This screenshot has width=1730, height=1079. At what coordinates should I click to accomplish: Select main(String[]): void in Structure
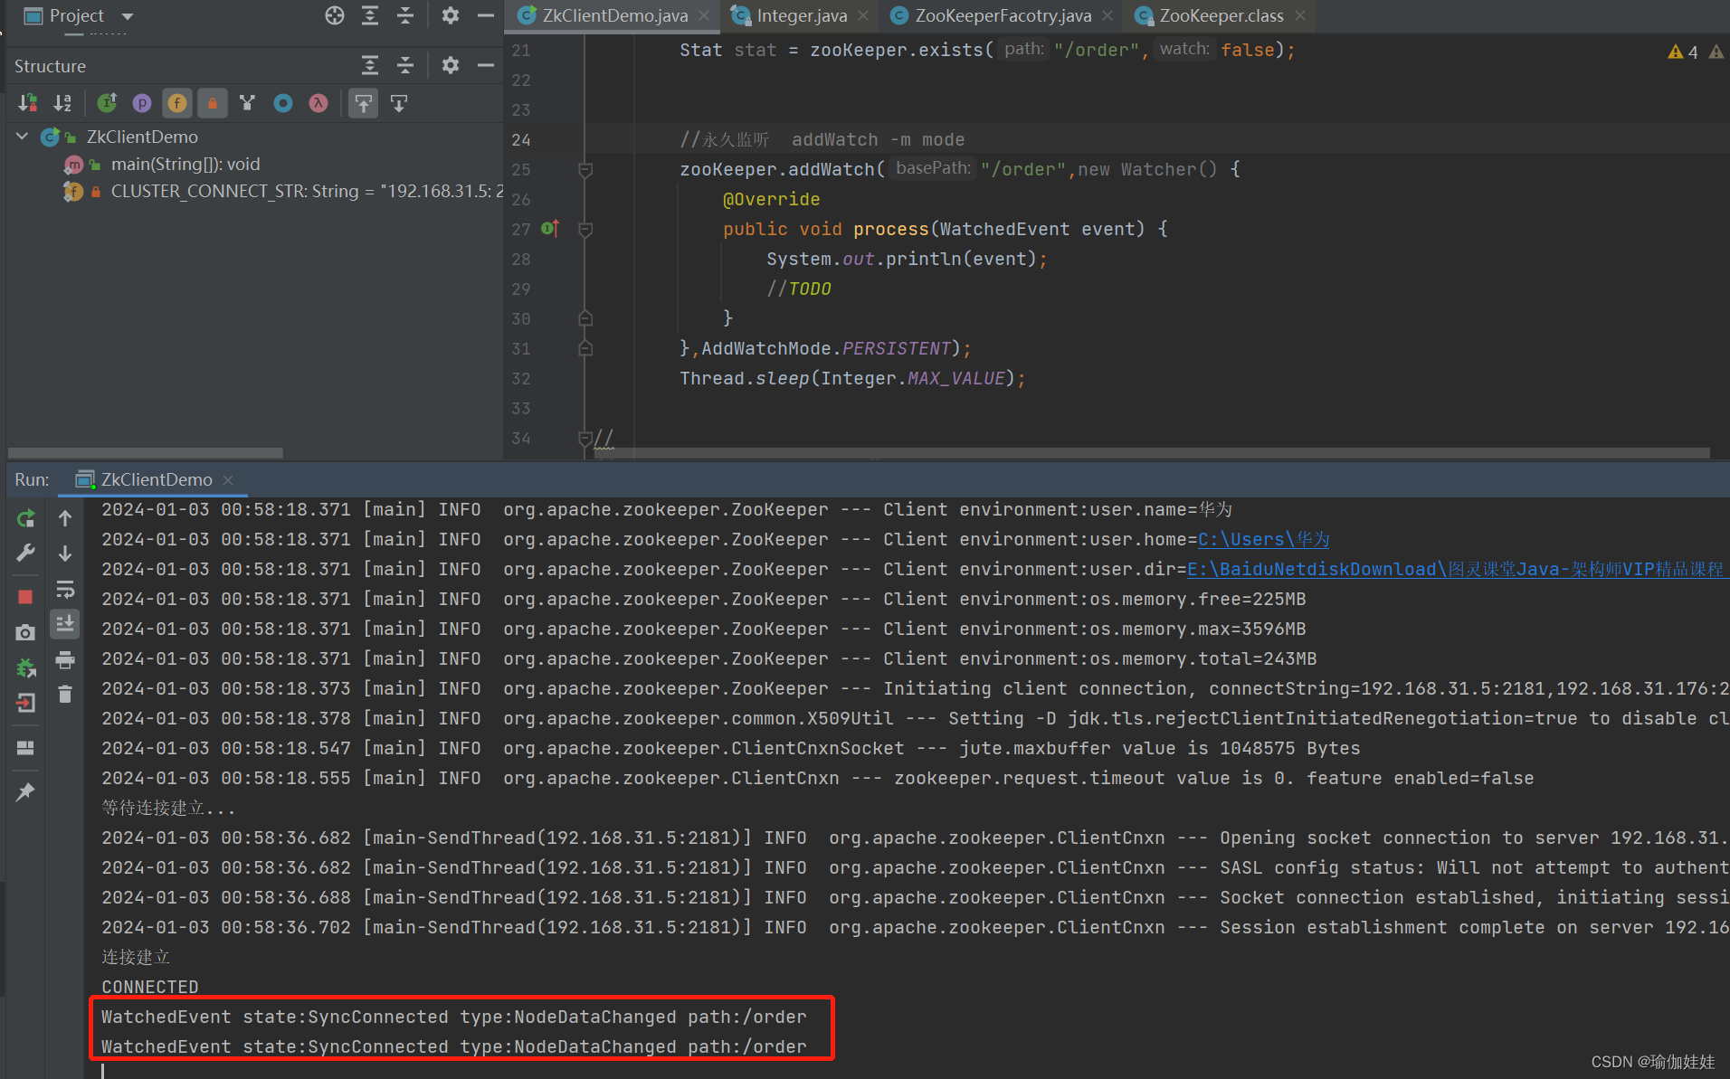pos(185,164)
